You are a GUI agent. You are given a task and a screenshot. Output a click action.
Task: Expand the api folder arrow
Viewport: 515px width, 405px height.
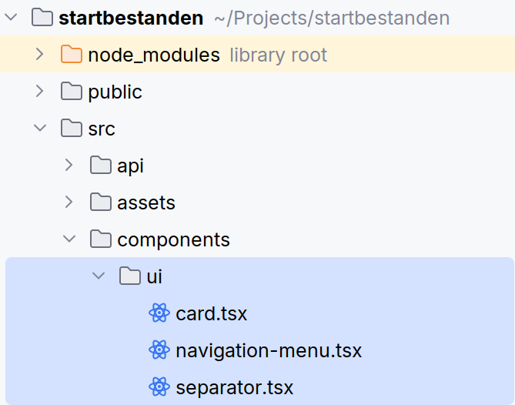[69, 166]
